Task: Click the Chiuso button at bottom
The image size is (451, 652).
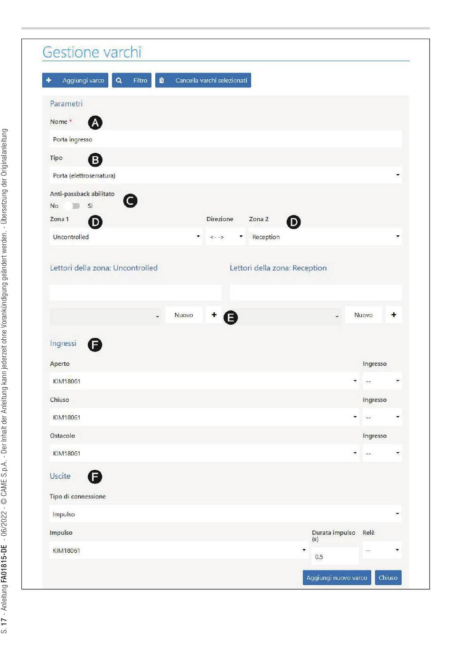Action: point(388,577)
